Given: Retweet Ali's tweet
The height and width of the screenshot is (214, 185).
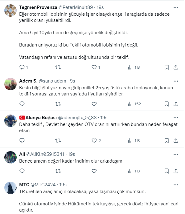Looking at the screenshot, I should point(58,171).
